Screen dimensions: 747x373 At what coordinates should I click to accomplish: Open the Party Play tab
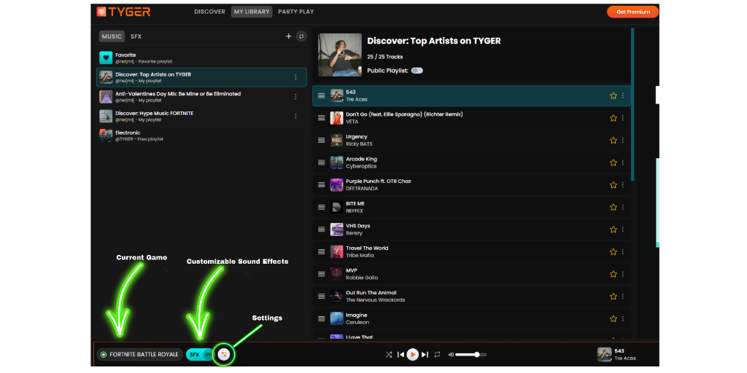(x=296, y=12)
